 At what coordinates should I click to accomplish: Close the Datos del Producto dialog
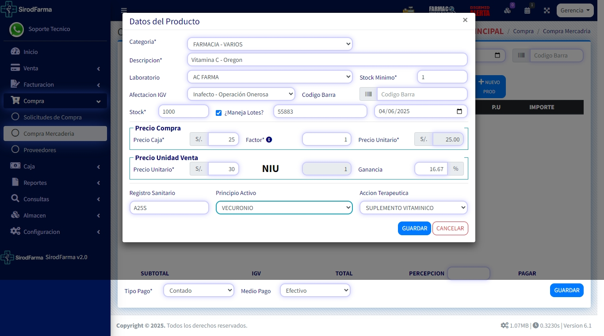tap(465, 20)
